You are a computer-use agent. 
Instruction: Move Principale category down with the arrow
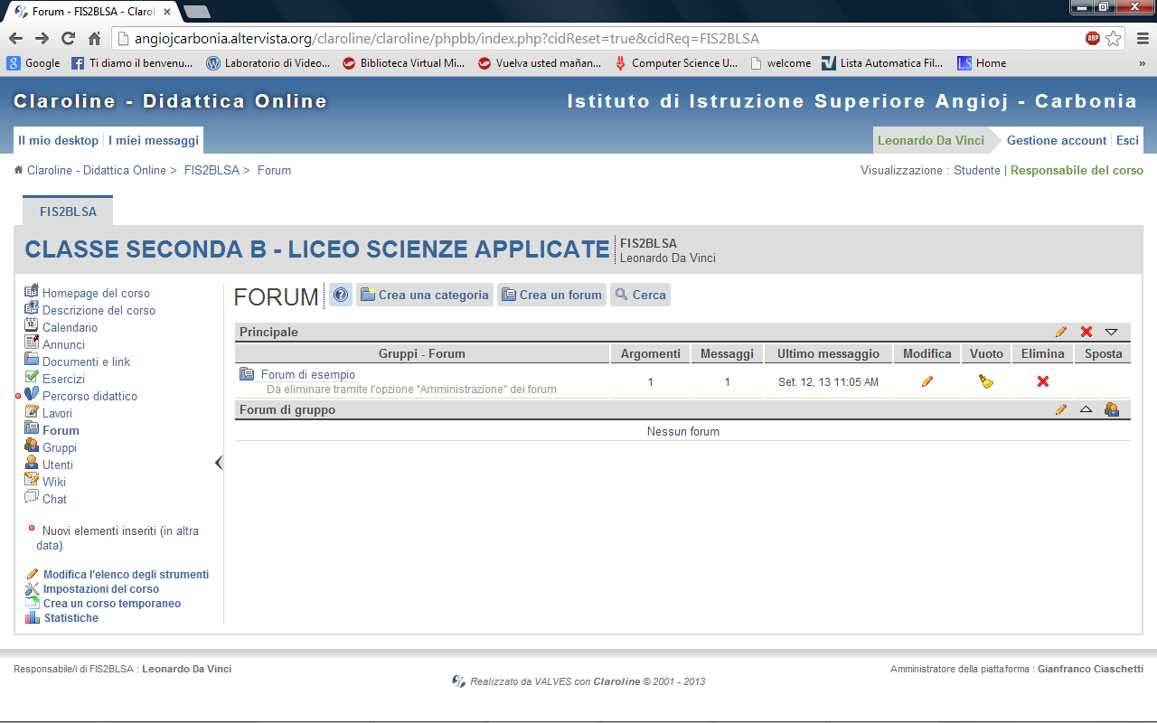[x=1111, y=333]
